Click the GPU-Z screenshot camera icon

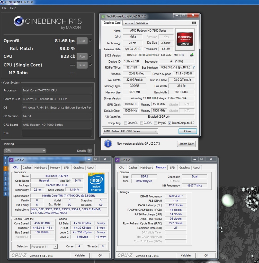click(x=194, y=23)
